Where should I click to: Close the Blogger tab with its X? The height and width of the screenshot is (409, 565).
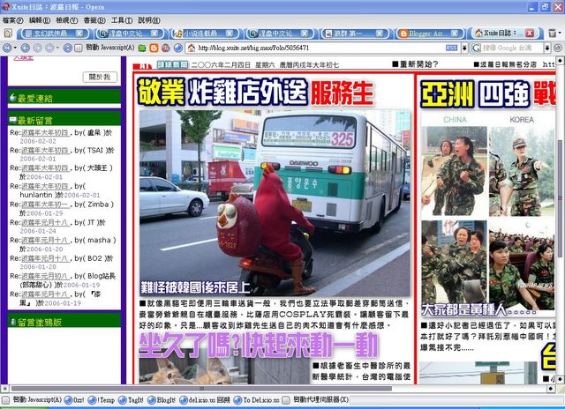tap(455, 33)
